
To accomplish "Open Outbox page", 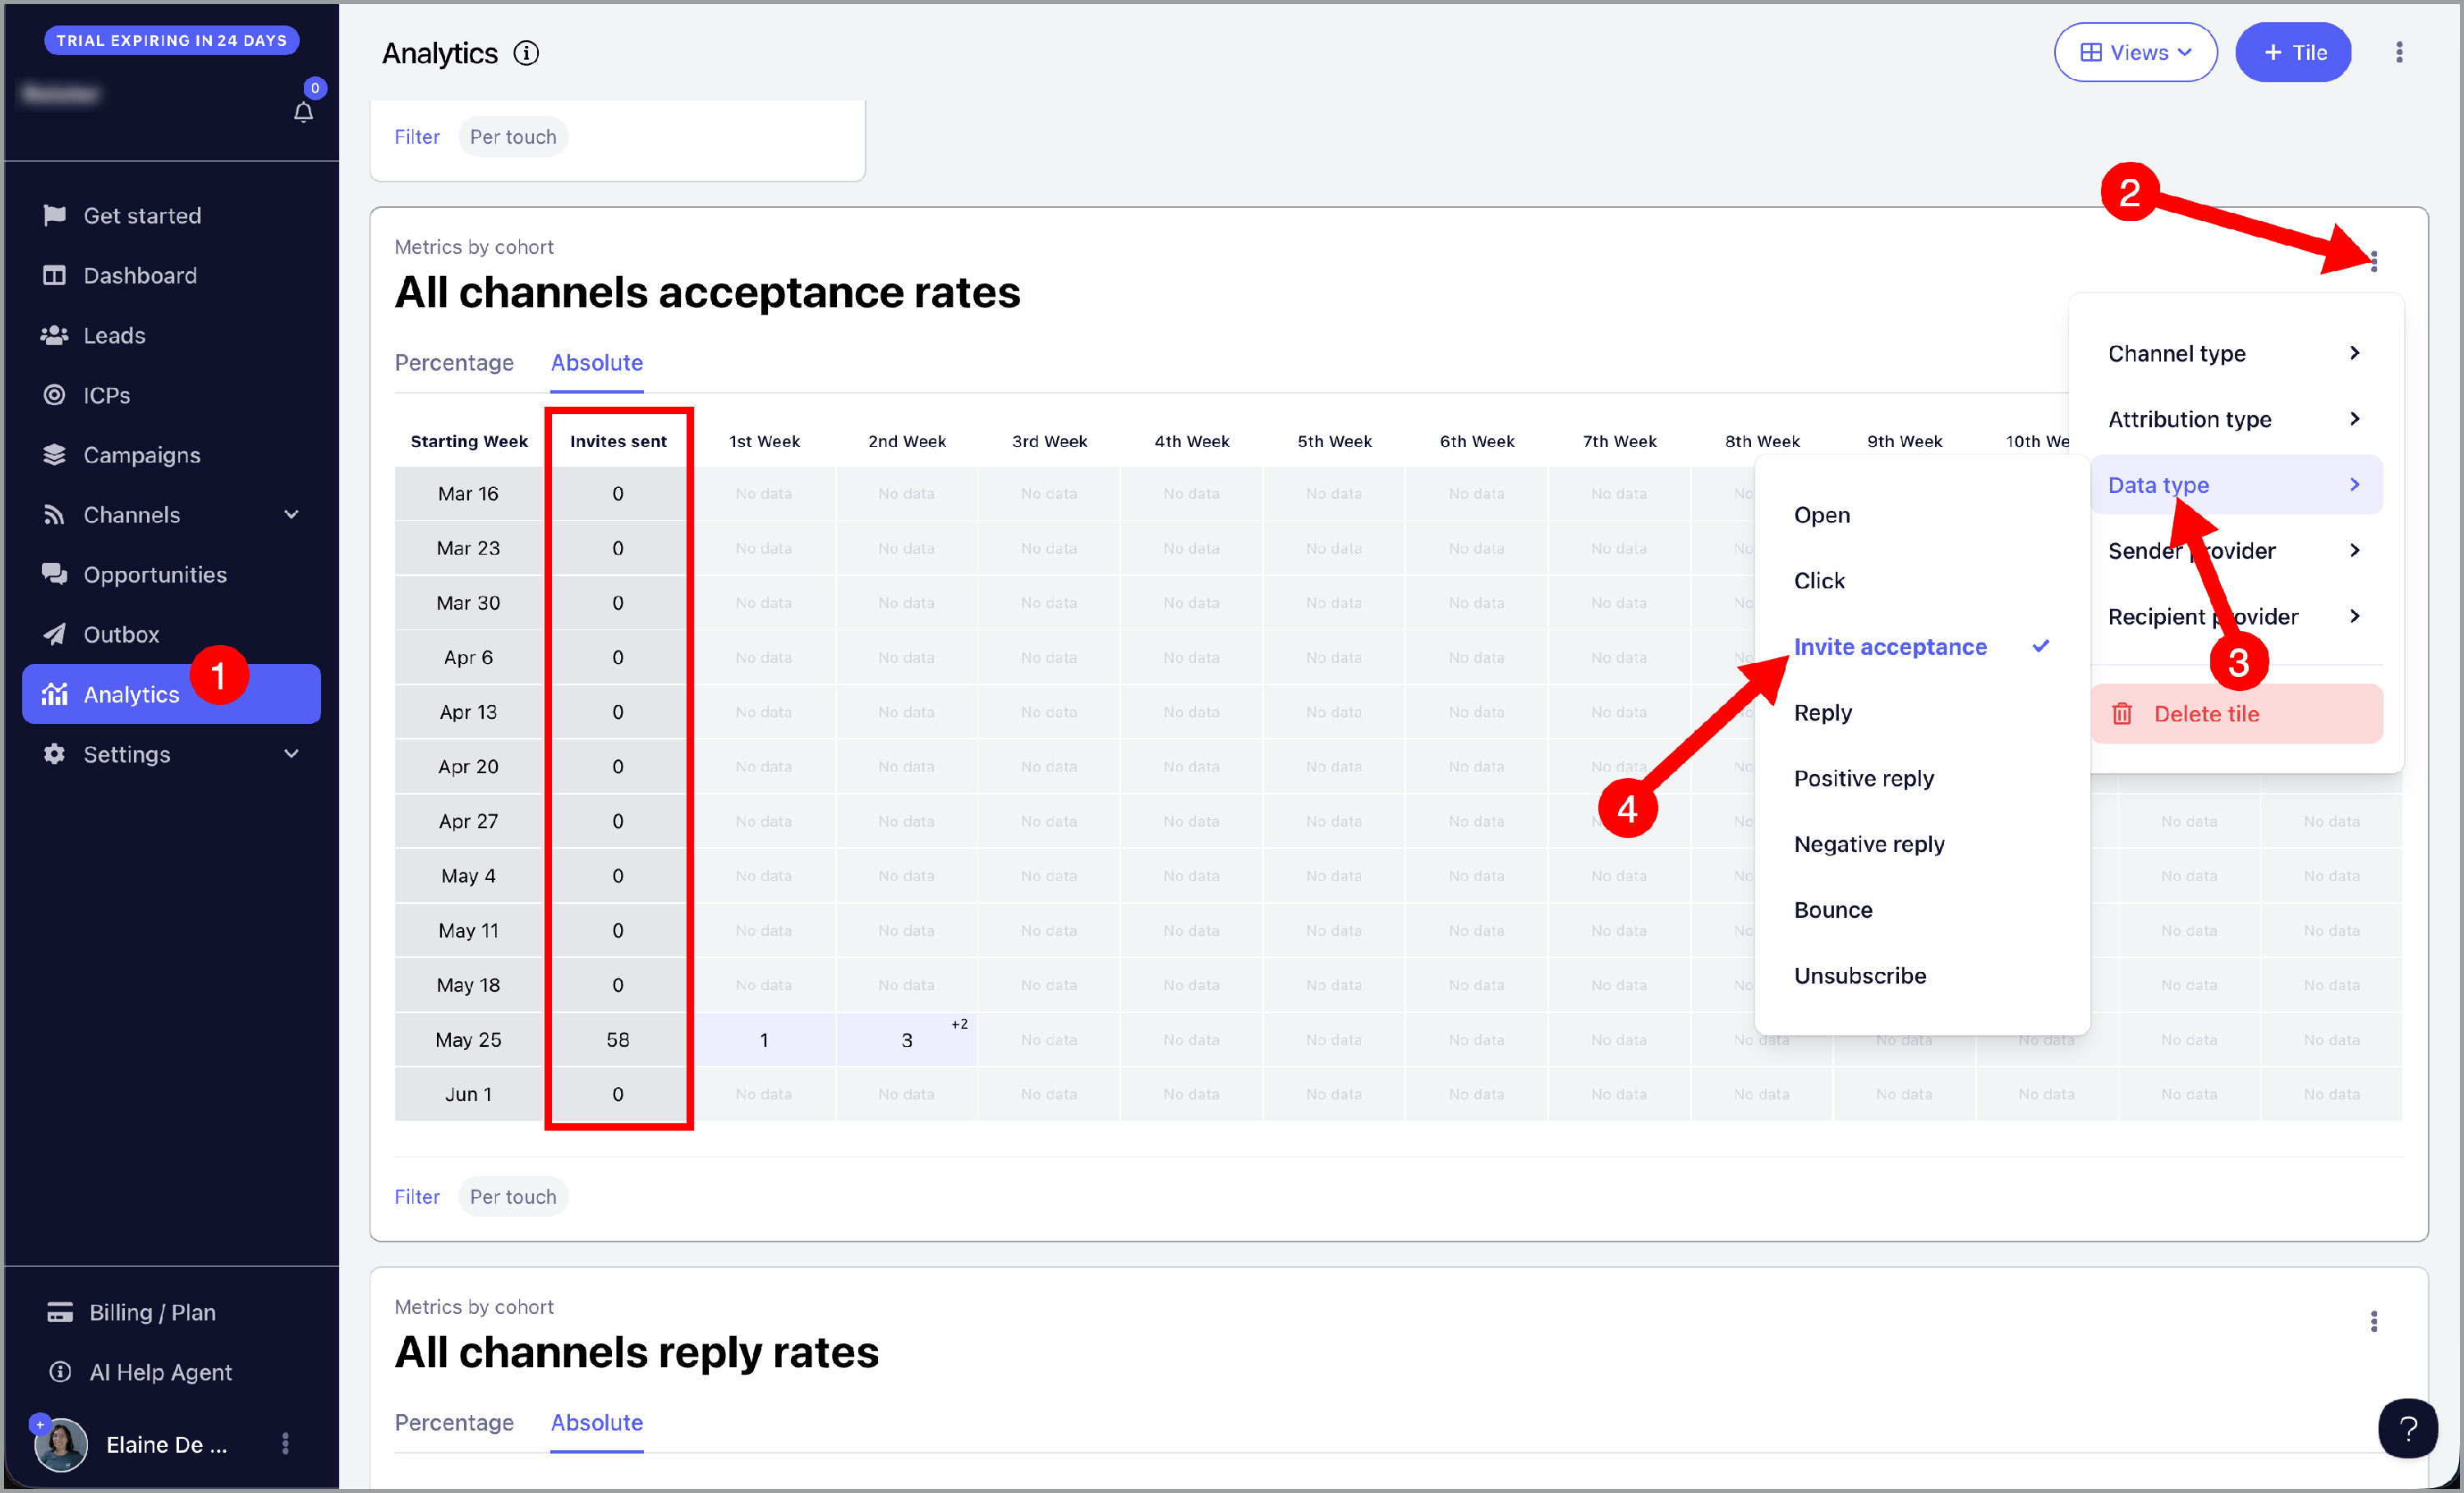I will coord(171,634).
